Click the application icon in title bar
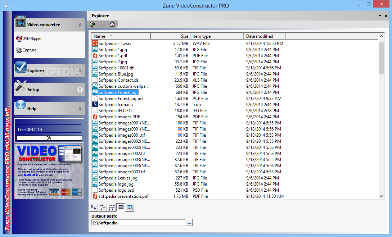The image size is (392, 237). (x=6, y=5)
